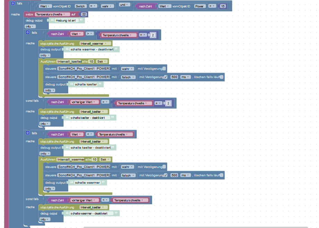Open Temperaturschwelle variable dropdown in setze block
The width and height of the screenshot is (319, 228).
pyautogui.click(x=52, y=14)
